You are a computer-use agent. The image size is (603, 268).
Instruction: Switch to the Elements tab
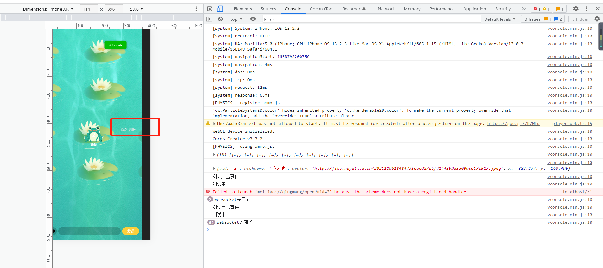[243, 9]
